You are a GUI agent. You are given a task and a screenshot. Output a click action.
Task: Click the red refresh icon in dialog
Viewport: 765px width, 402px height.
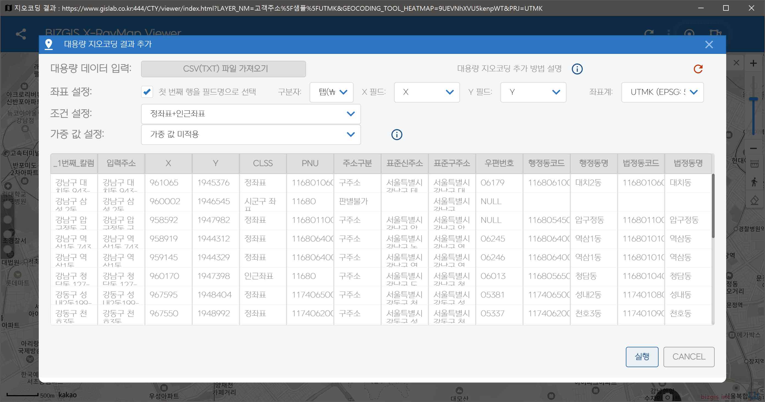click(x=698, y=69)
